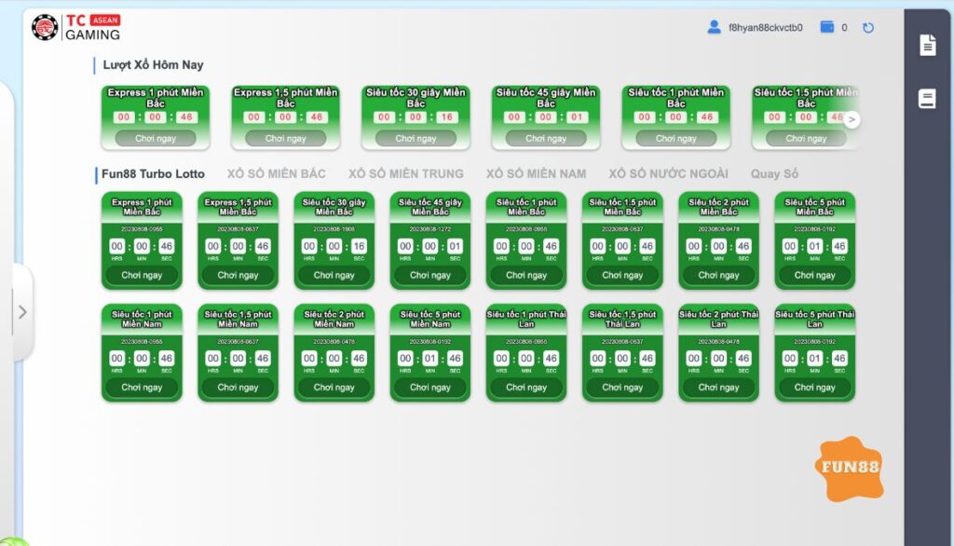Click Chơi ngay on Siêu tốc 1.5 phút Miền Bắc grid card
The height and width of the screenshot is (546, 954).
622,275
